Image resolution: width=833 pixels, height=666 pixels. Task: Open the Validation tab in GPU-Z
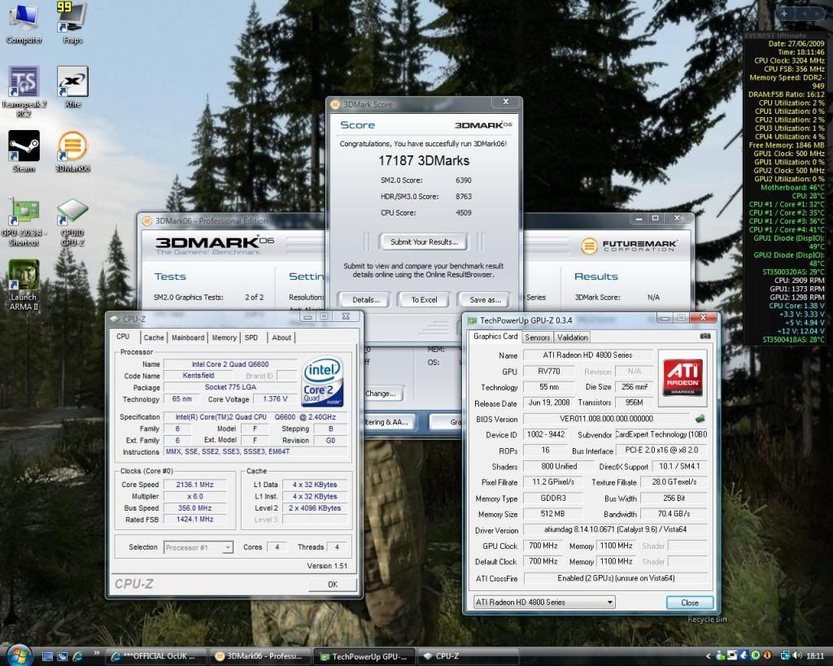point(572,337)
